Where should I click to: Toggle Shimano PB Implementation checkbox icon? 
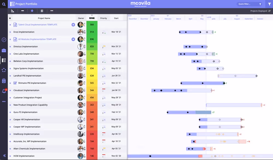tap(15, 83)
